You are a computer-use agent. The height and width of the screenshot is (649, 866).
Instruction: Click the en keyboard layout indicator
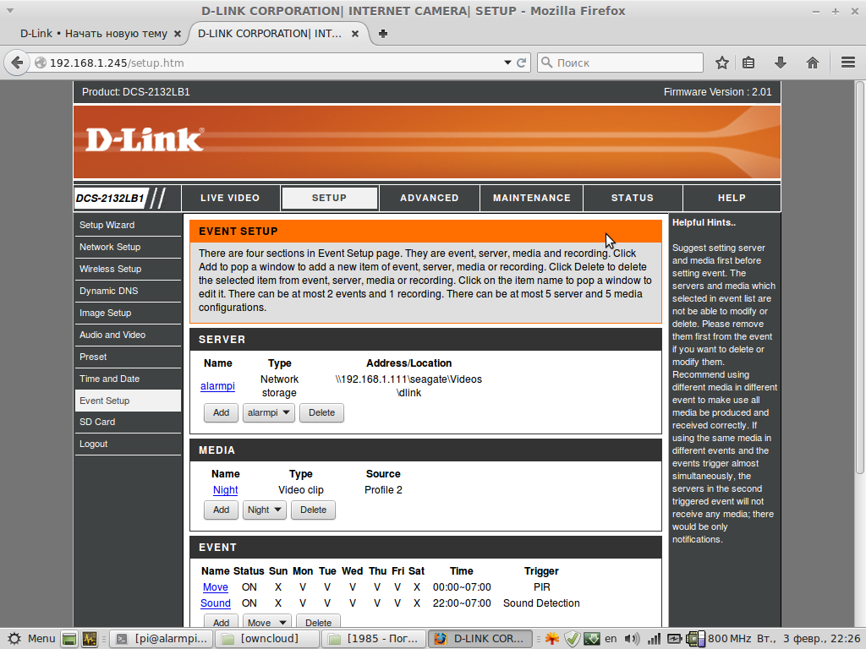coord(611,639)
